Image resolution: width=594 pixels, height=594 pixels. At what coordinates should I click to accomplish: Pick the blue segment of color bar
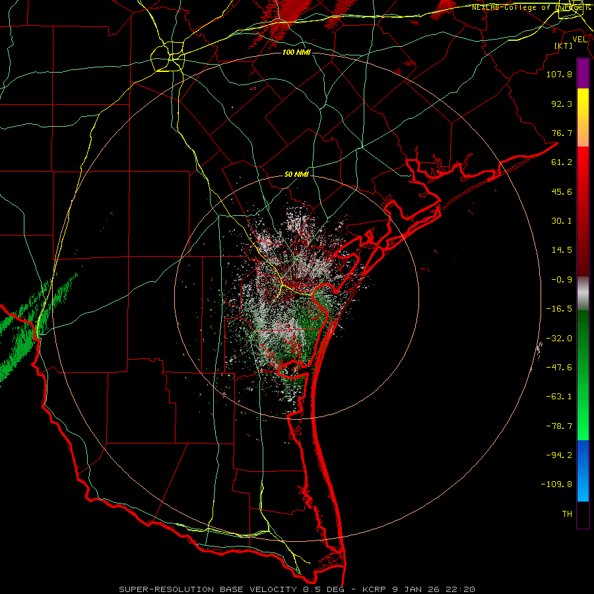[x=583, y=471]
